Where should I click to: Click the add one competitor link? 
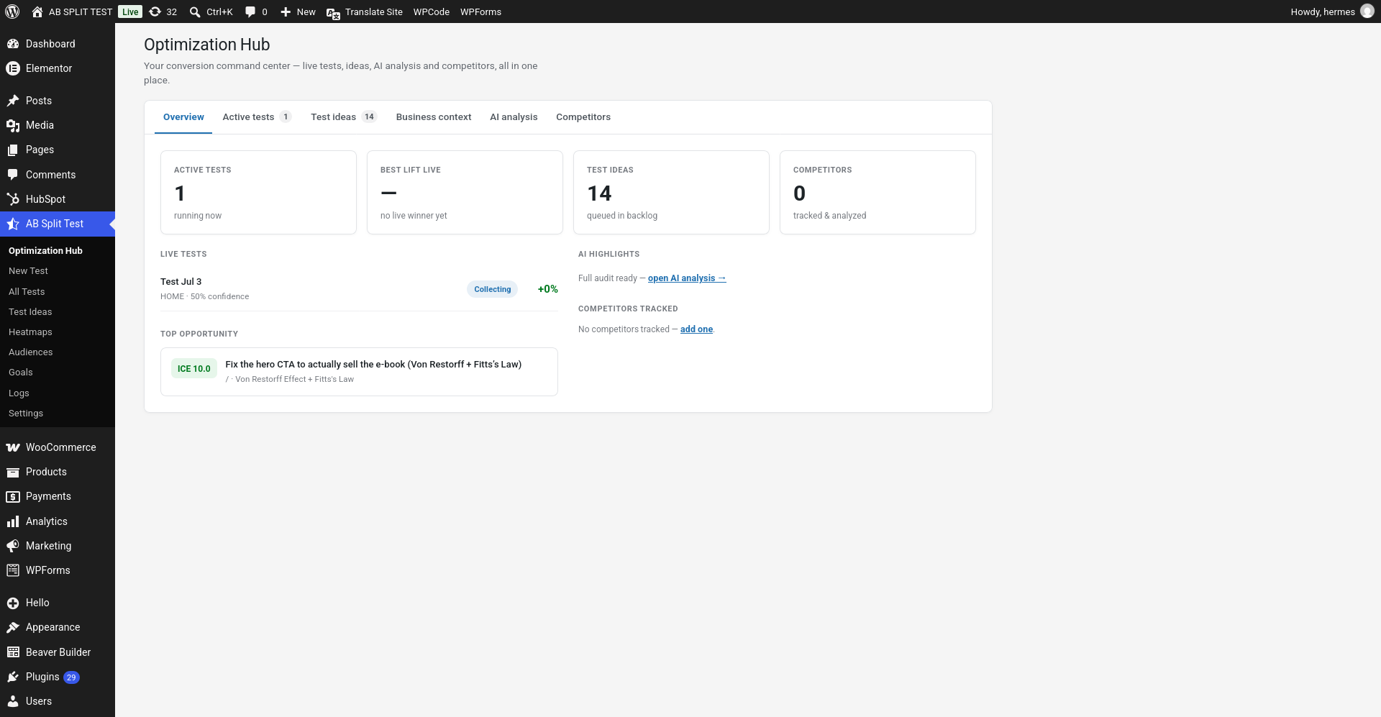pyautogui.click(x=696, y=329)
